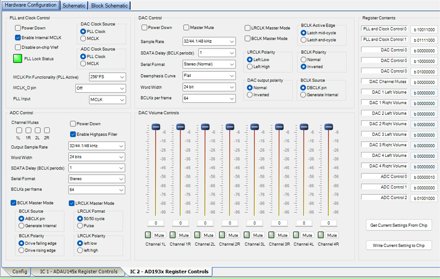Click Mute button for Channel 1L
The image size is (440, 279).
tap(159, 235)
